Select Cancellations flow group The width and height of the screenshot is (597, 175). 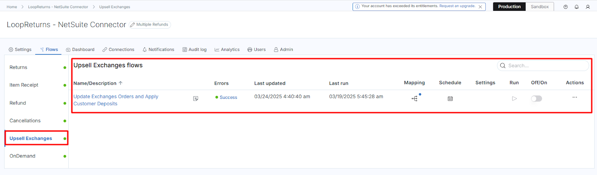[37, 121]
